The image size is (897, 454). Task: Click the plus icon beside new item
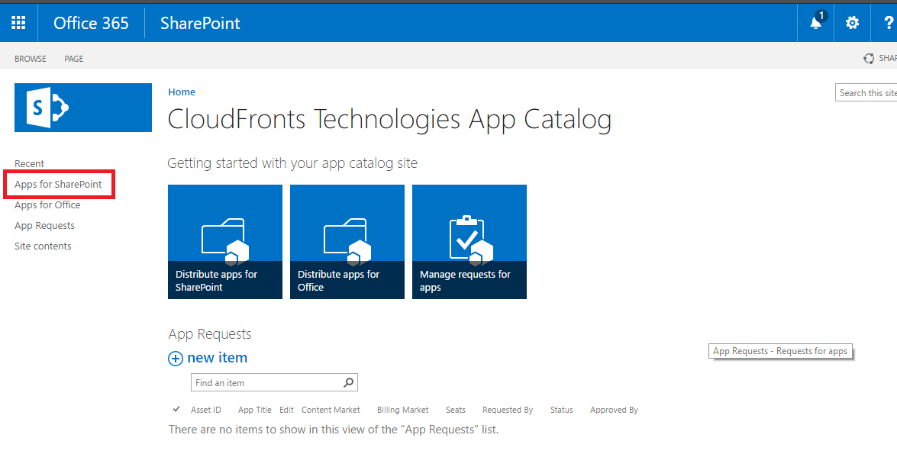point(175,359)
